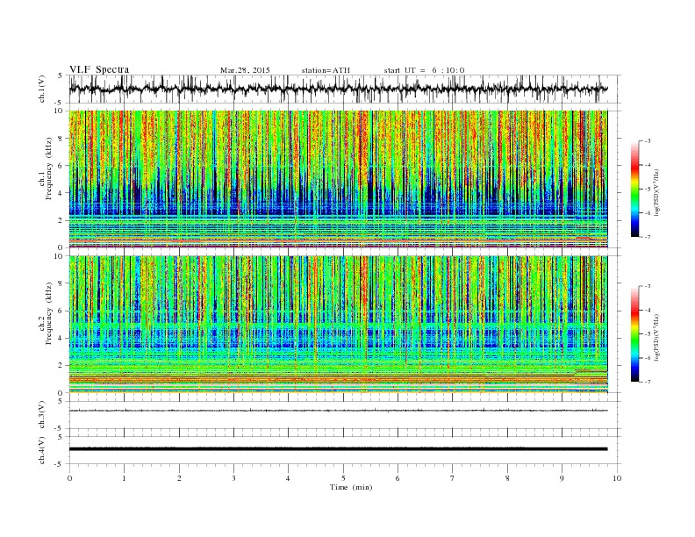Viewport: 695px width, 537px height.
Task: Click the "ch.2 Frequency (kHz)" axis label
Action: (46, 313)
